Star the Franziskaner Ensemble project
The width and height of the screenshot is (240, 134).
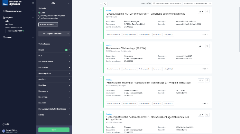click(207, 80)
